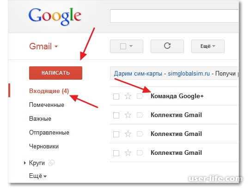Viewport: 250px width, 188px height.
Task: Click into the Google search field
Action: point(174,16)
